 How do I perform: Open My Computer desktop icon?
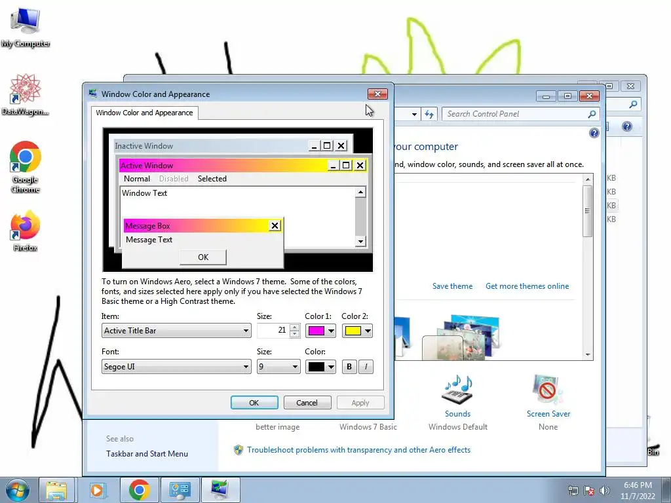click(26, 26)
